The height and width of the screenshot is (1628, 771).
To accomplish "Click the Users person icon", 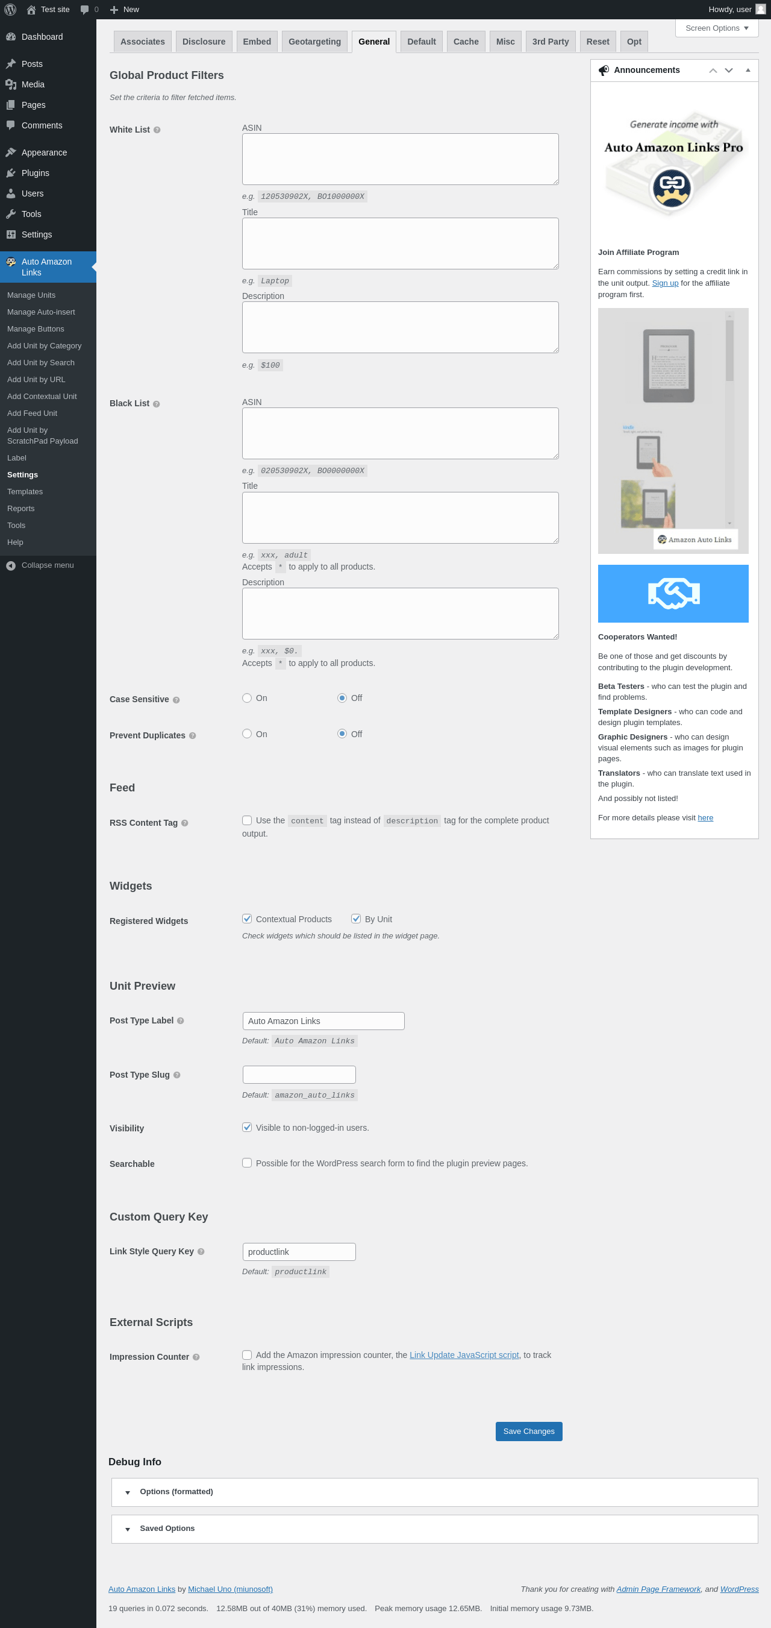I will coord(11,193).
